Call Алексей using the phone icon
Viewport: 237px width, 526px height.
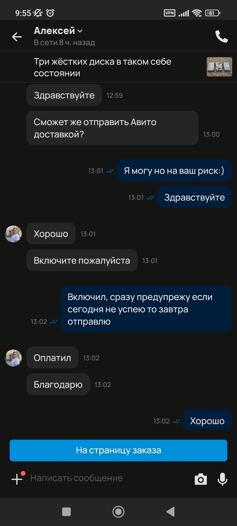(x=221, y=37)
